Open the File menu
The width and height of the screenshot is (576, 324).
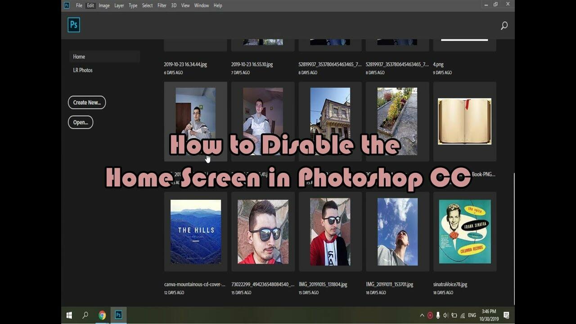(79, 5)
